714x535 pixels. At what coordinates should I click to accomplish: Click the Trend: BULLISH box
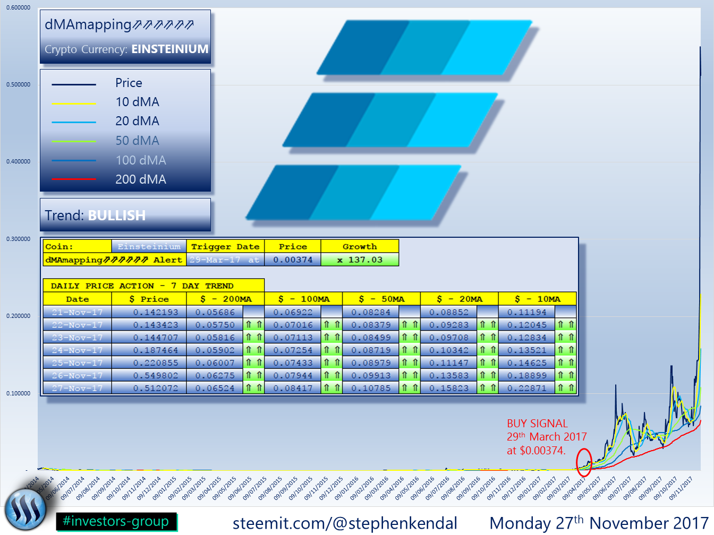125,215
